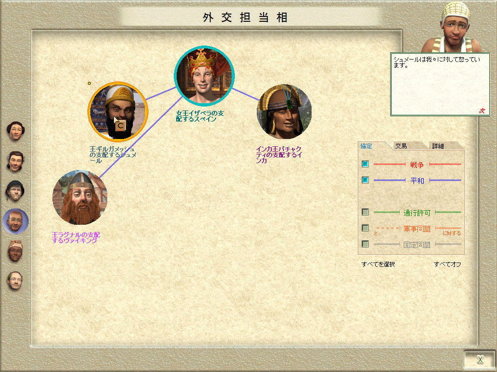497x372 pixels.
Task: Select Queen Isabella of Spain's portrait
Action: click(204, 76)
